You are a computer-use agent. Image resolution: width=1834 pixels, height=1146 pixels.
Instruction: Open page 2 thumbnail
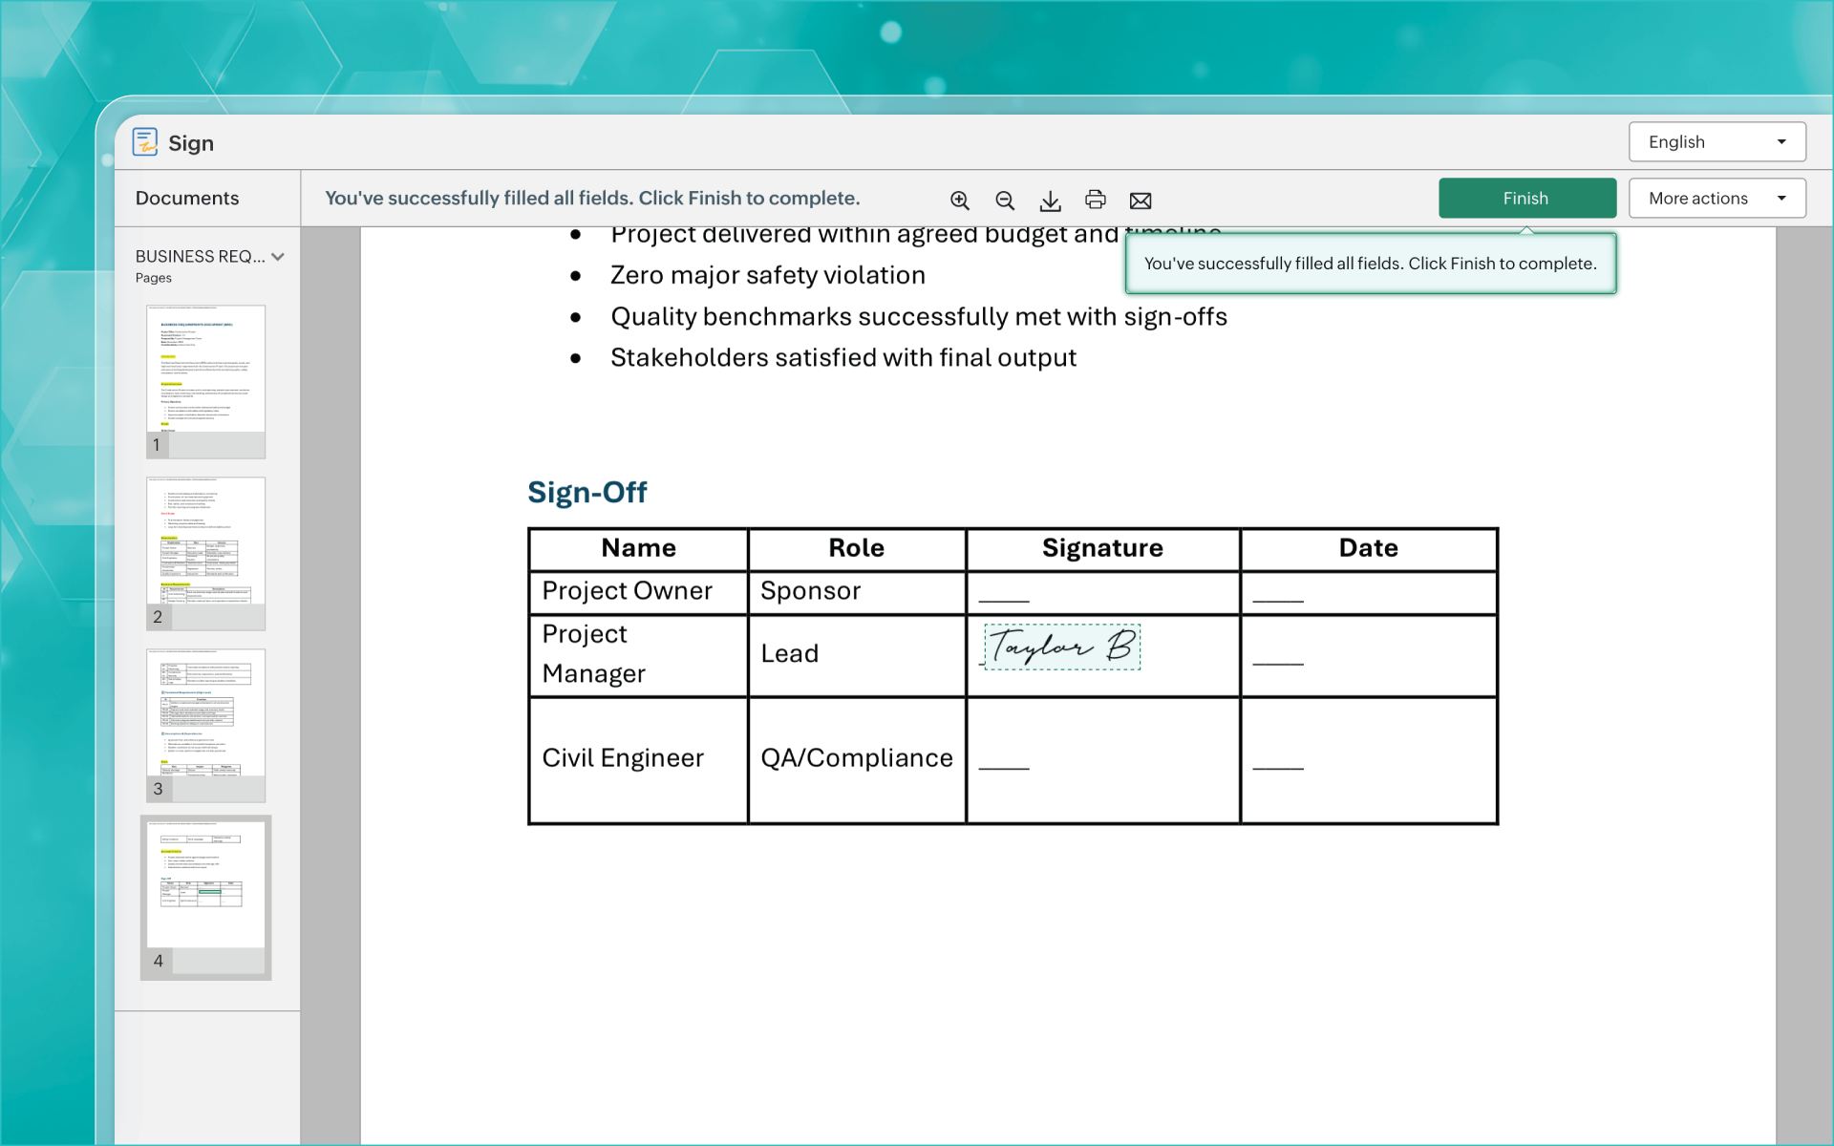pos(205,553)
